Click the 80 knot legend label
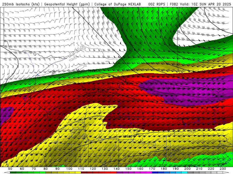The image size is (233, 174). [46, 169]
